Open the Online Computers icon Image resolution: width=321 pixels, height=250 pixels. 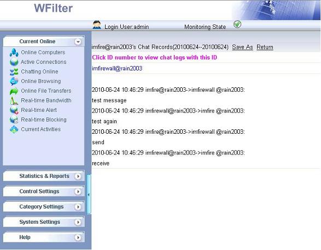tap(14, 52)
